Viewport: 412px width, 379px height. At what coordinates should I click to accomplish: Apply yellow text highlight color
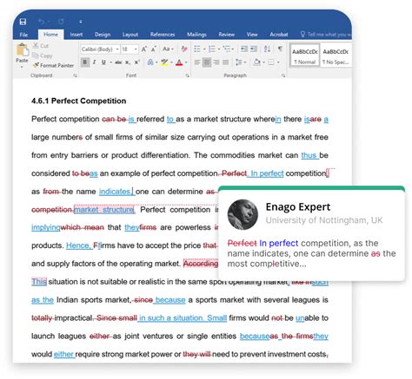(x=164, y=62)
